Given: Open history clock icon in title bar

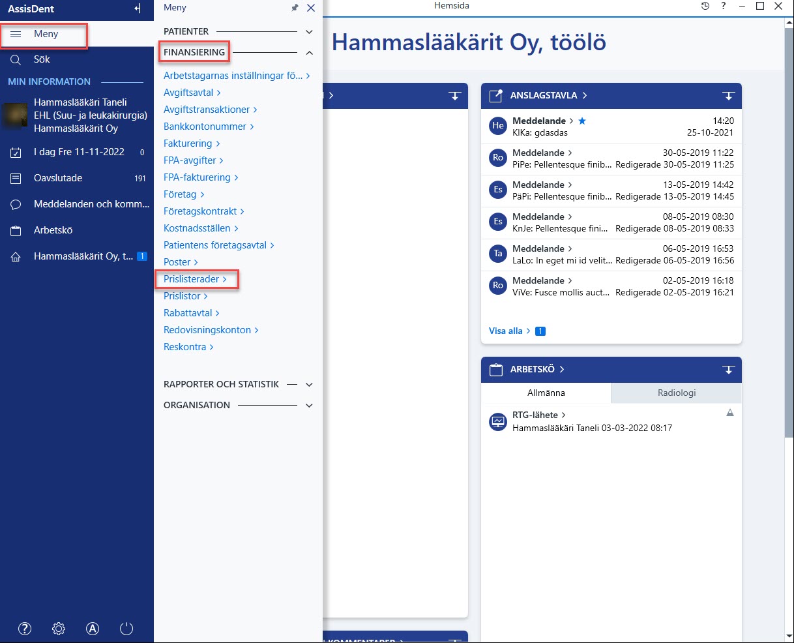Looking at the screenshot, I should click(705, 6).
